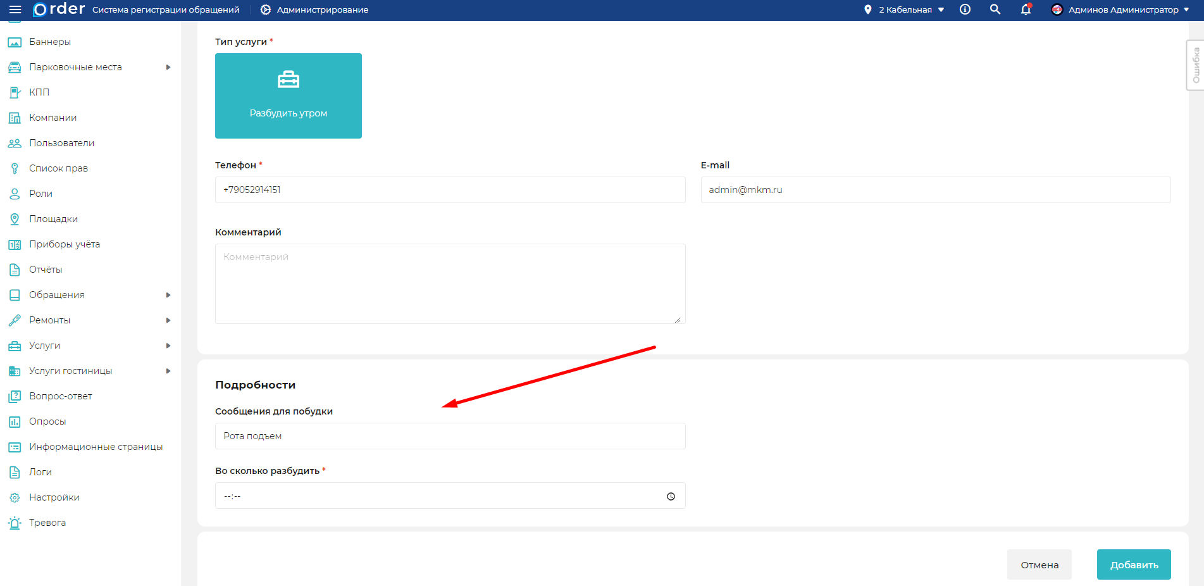This screenshot has width=1204, height=586.
Task: Click the clock icon in time field
Action: [671, 496]
